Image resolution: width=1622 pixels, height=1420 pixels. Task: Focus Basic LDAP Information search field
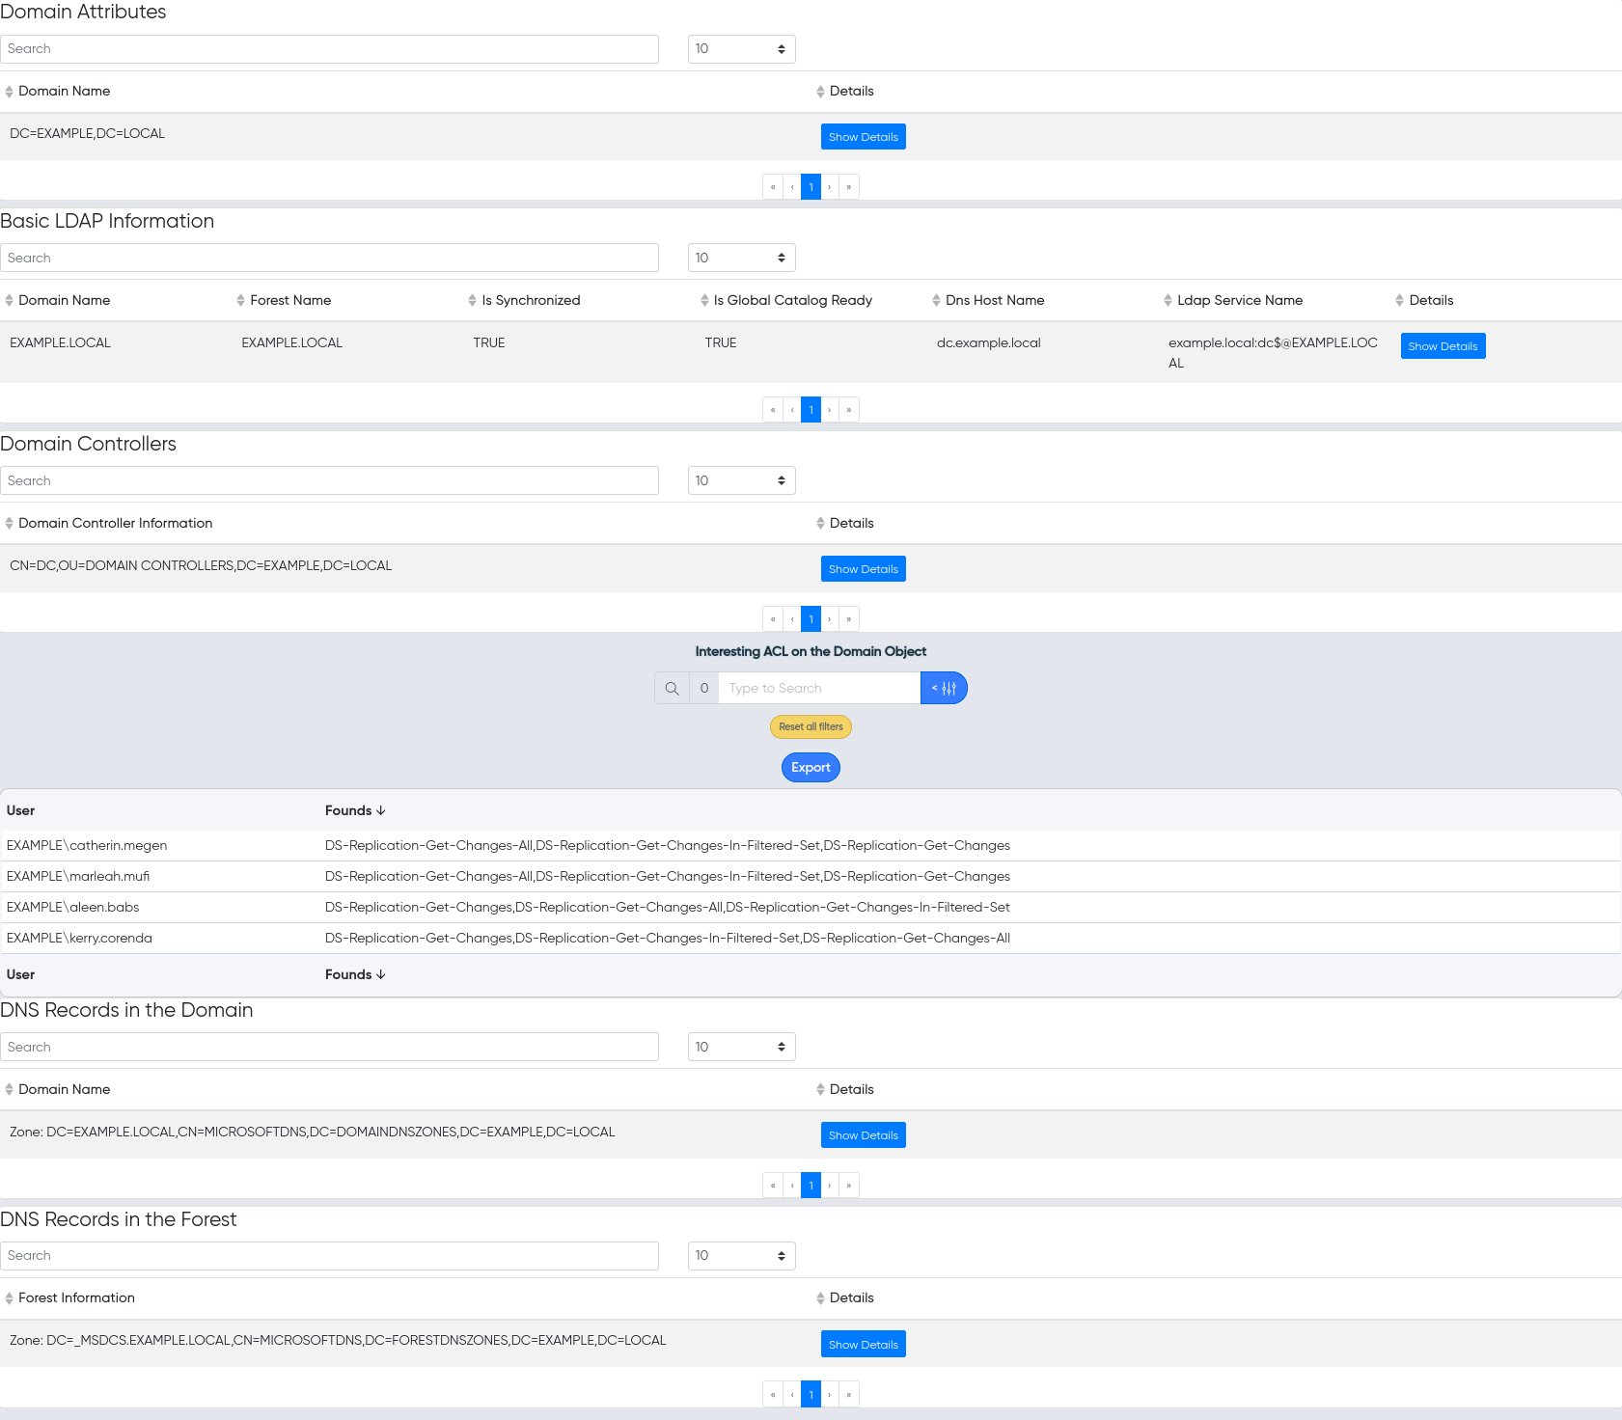(329, 259)
